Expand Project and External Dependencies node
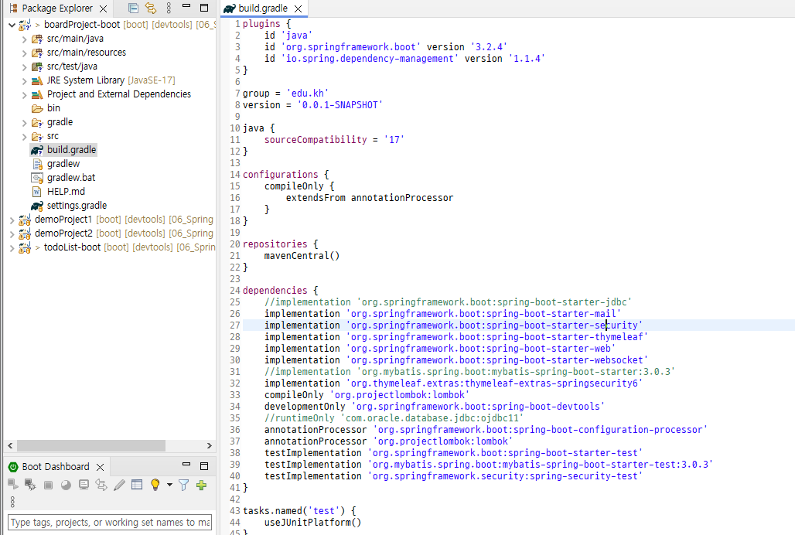Image resolution: width=795 pixels, height=535 pixels. tap(24, 95)
